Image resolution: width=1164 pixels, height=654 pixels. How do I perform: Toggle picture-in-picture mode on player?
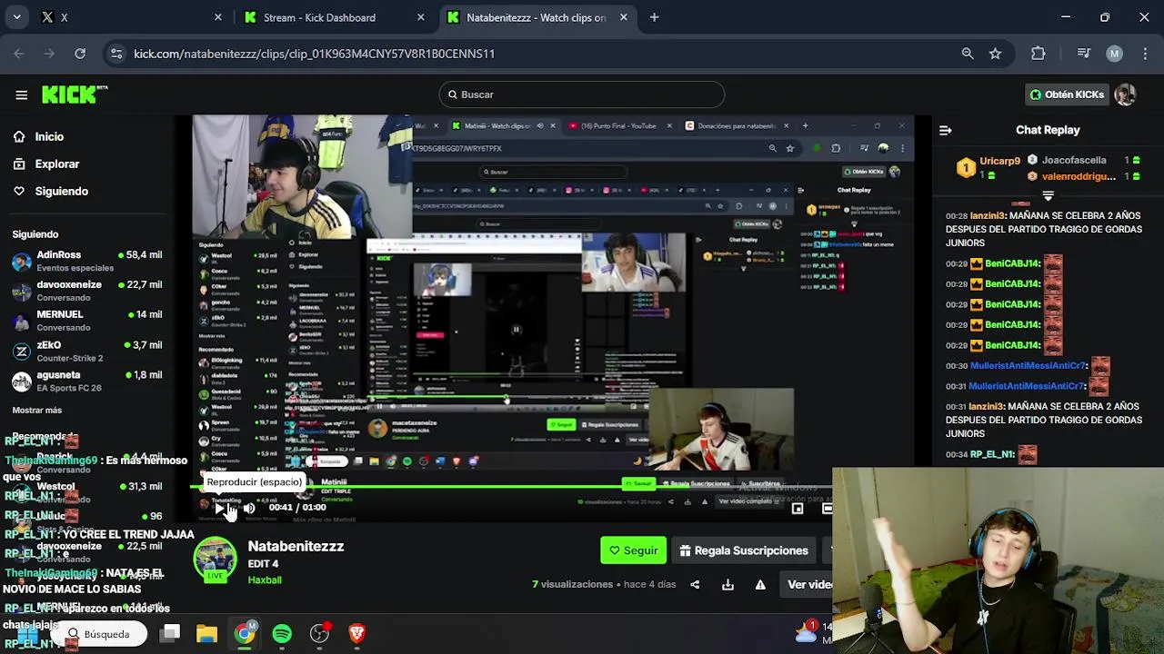pos(798,509)
